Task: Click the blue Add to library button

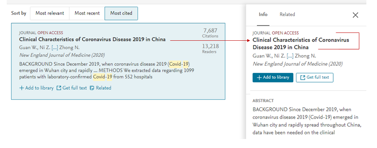Action: 273,78
